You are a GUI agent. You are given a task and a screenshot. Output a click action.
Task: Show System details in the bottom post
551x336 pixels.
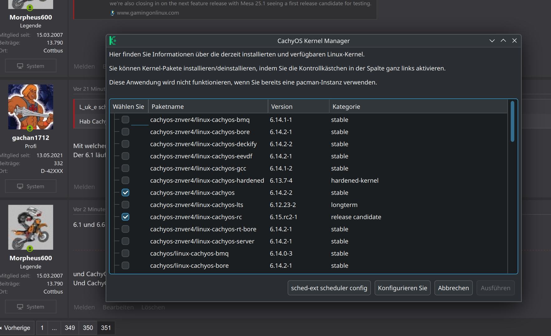(31, 306)
